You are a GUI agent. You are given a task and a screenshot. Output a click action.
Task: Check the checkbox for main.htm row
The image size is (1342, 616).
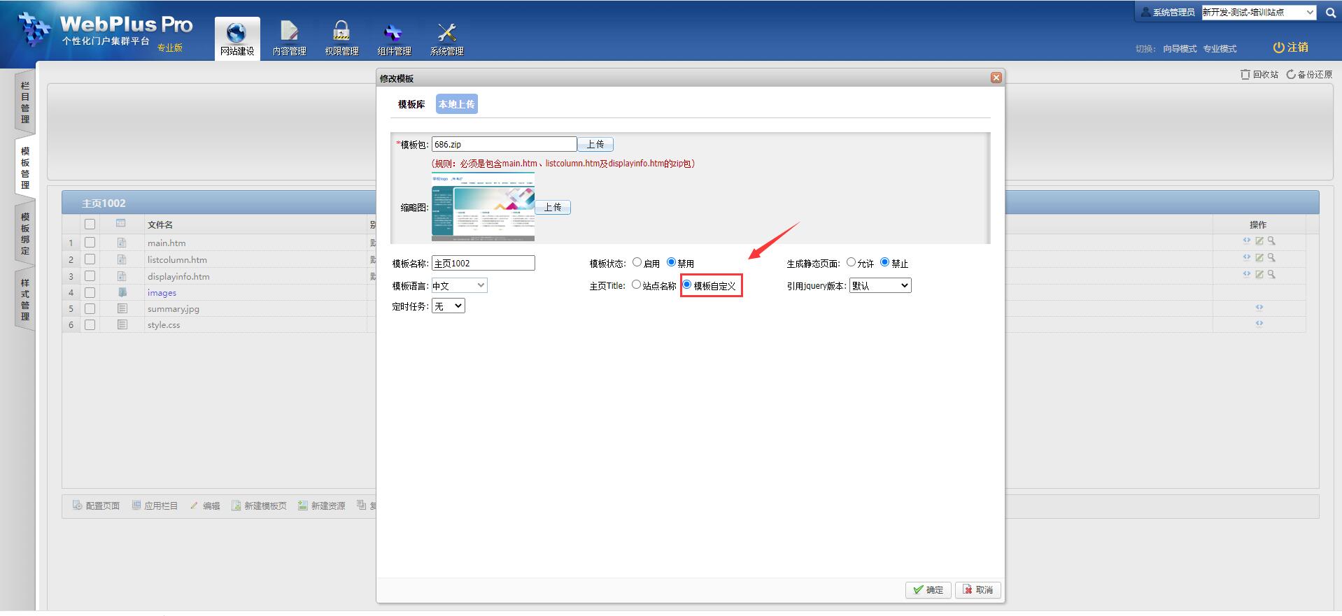pyautogui.click(x=90, y=243)
